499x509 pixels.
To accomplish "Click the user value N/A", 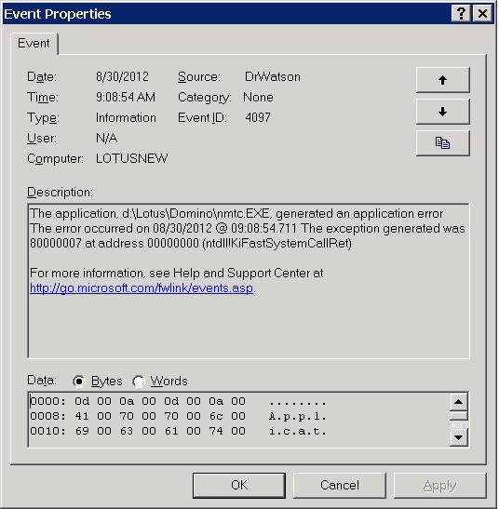I will (x=107, y=139).
